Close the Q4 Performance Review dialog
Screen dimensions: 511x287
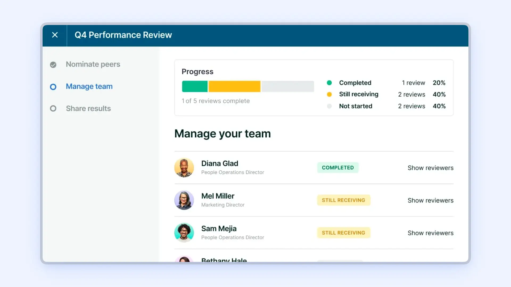point(55,35)
